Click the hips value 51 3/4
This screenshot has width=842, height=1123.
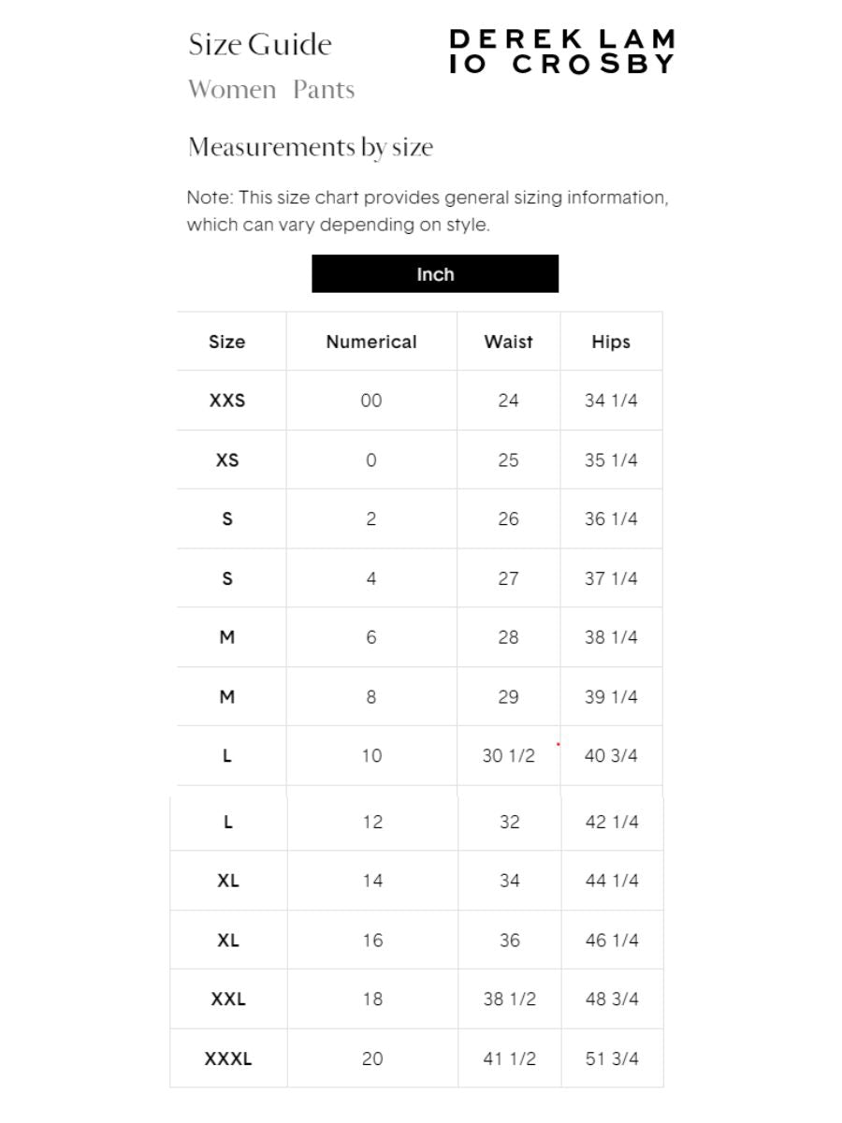point(612,1059)
